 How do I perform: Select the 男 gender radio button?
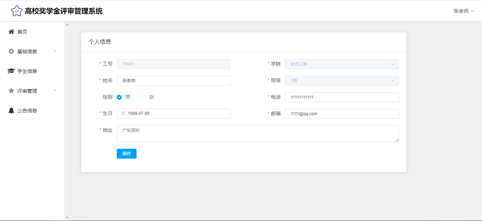[119, 97]
